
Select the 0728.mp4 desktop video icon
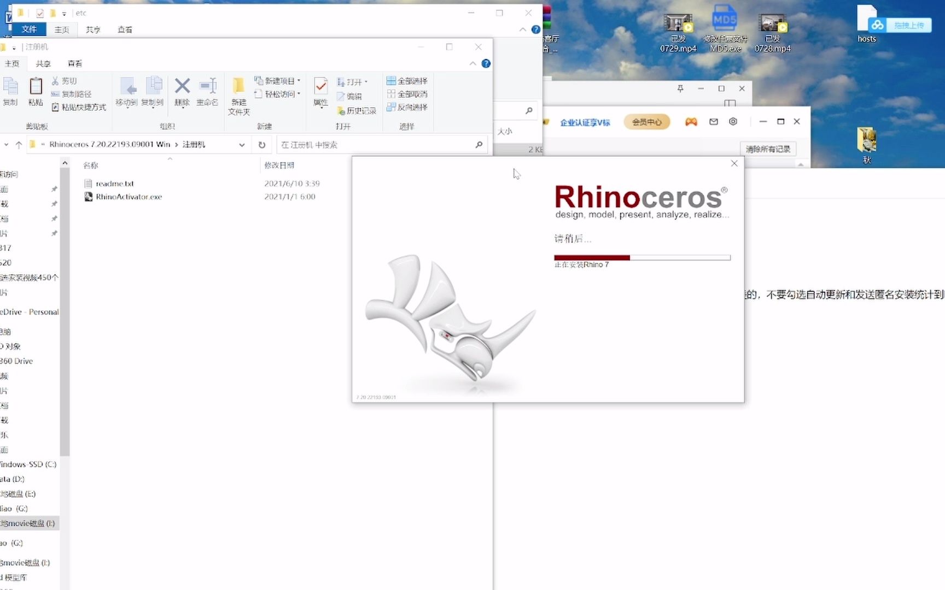pos(773,33)
